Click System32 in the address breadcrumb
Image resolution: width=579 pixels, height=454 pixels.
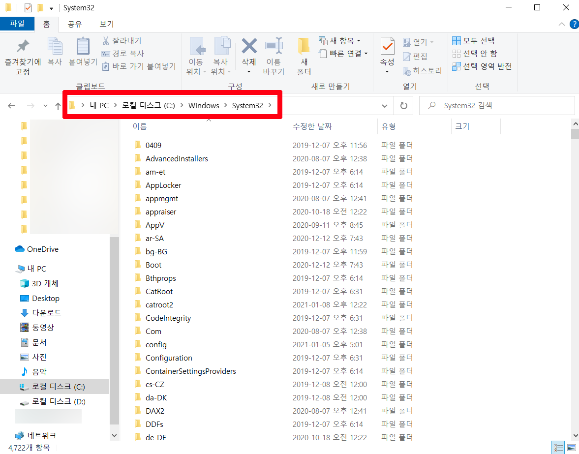tap(247, 106)
